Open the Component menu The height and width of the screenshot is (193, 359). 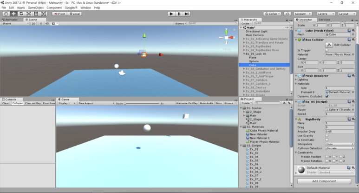pos(54,7)
